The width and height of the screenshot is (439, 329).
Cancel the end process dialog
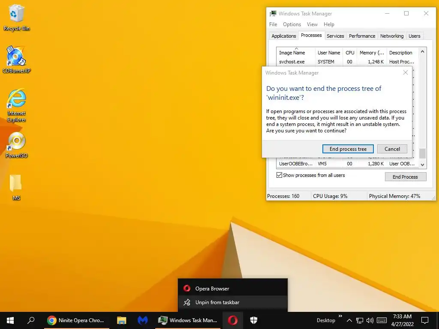(392, 149)
